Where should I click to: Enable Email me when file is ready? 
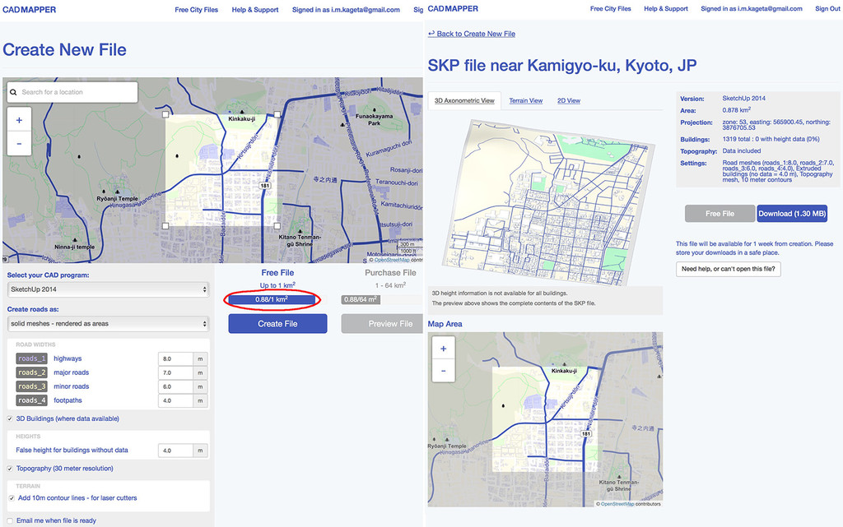(x=10, y=520)
